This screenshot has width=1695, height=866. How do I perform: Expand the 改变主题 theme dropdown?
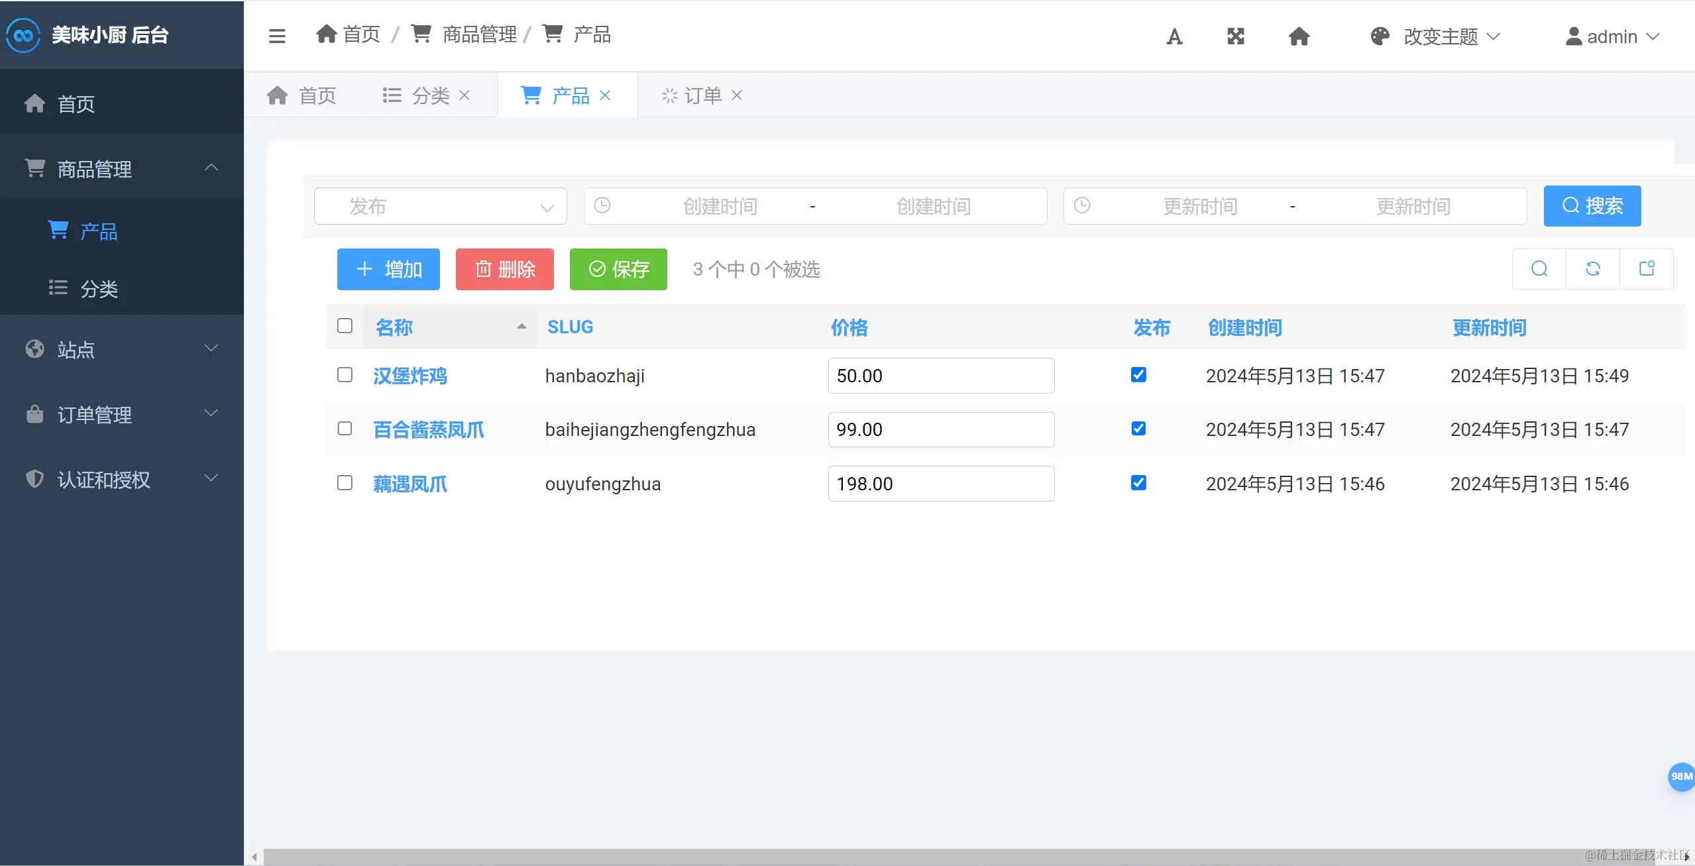click(1435, 36)
